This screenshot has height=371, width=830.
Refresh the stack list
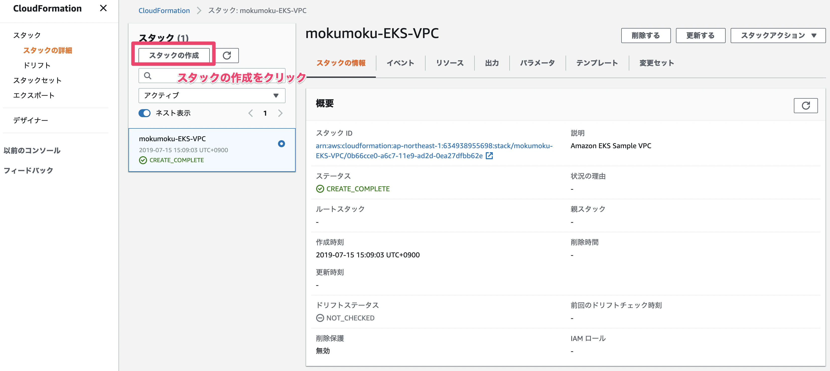click(227, 55)
